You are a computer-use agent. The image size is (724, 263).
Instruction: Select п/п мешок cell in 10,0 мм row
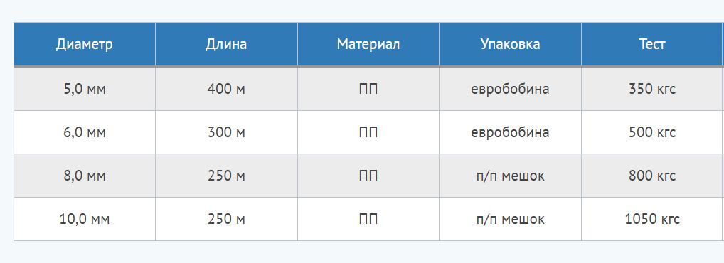510,219
